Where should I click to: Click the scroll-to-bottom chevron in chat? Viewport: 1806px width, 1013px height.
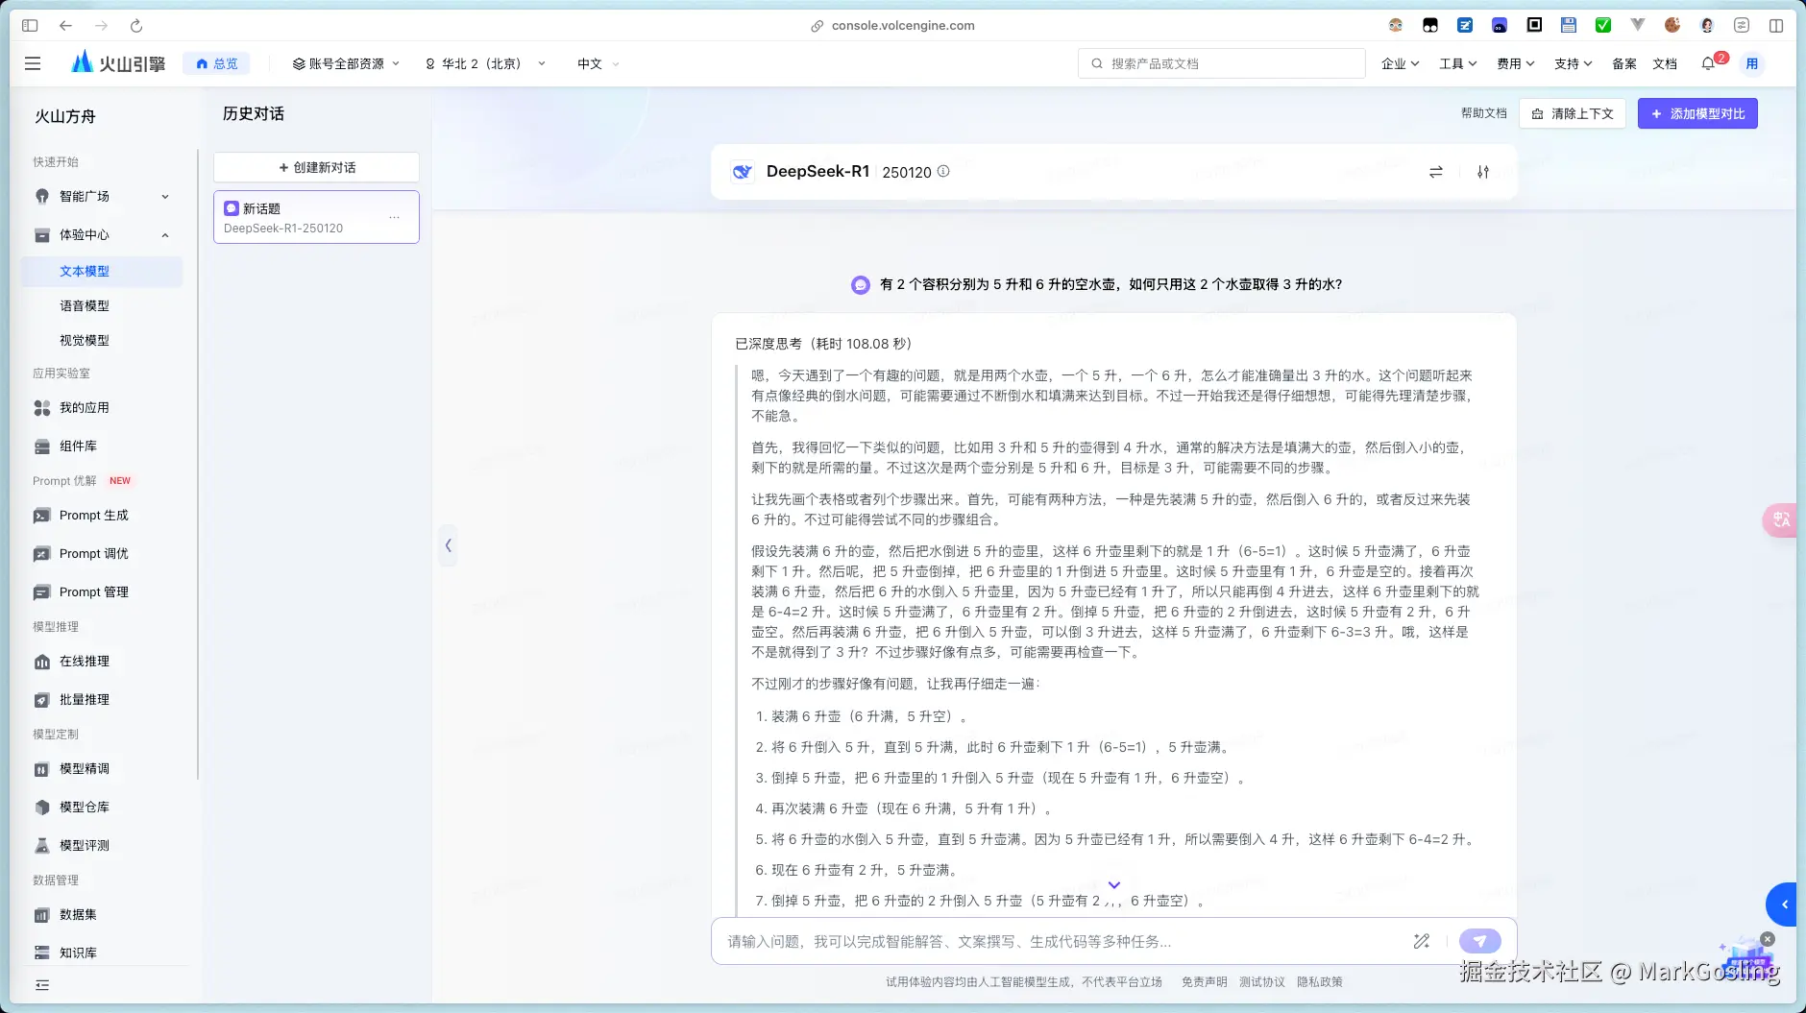(1114, 885)
